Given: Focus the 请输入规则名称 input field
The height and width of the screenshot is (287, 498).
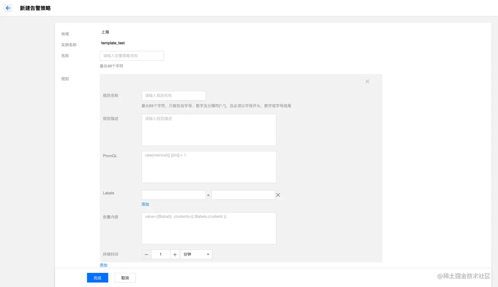Looking at the screenshot, I should click(174, 95).
